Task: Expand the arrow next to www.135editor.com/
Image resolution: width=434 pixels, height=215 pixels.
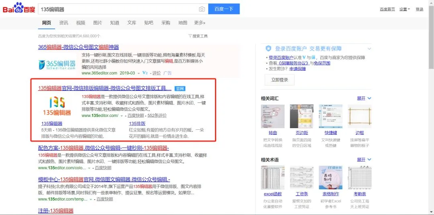Action: 121,116
